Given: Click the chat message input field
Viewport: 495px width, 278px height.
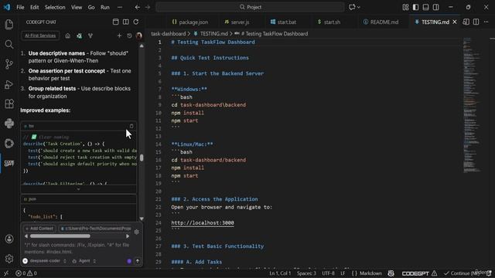Looking at the screenshot, I should coord(78,249).
